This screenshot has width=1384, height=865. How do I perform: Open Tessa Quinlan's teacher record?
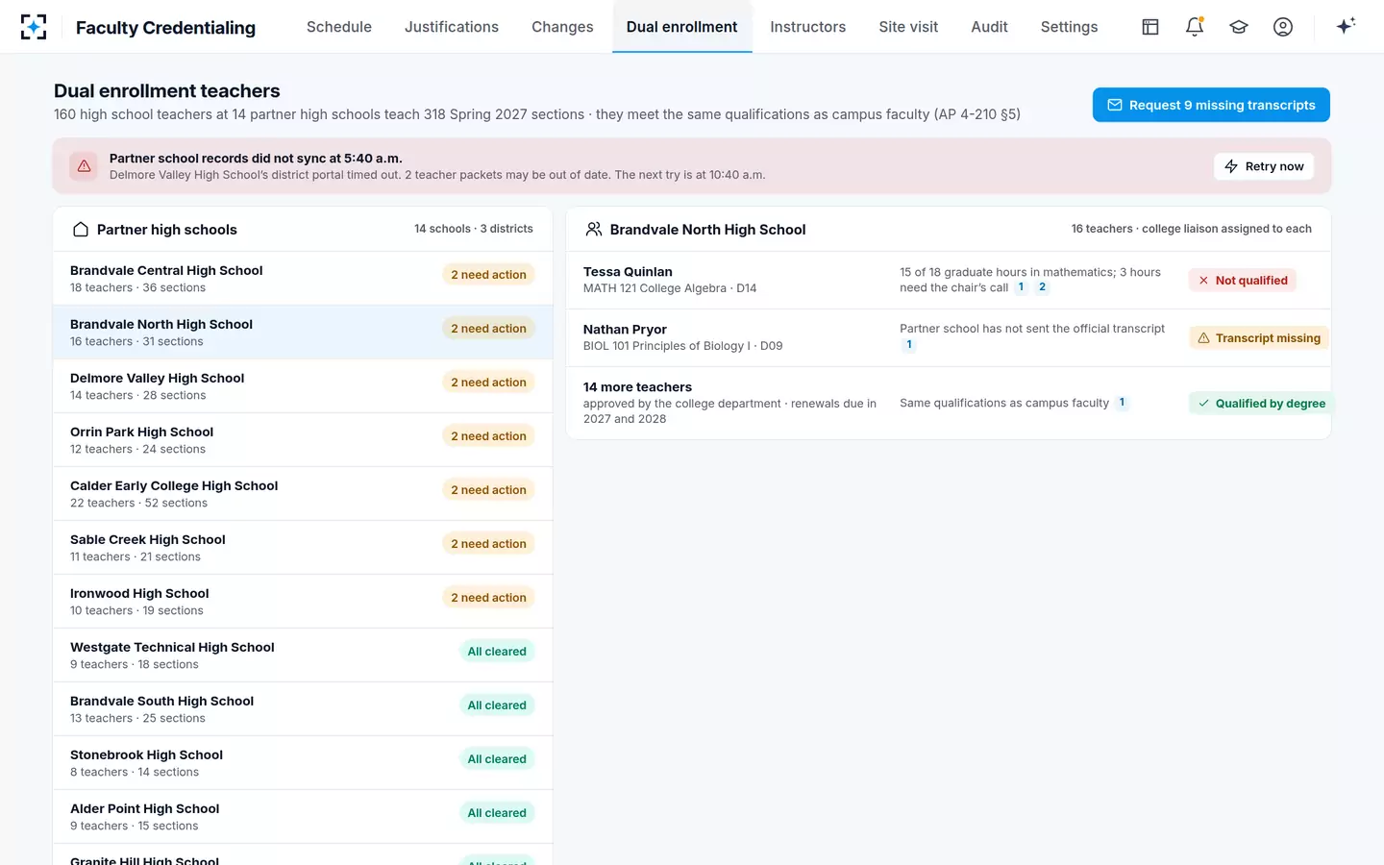coord(949,281)
